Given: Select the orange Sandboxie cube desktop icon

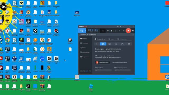Looking at the screenshot, I should click(35, 41).
